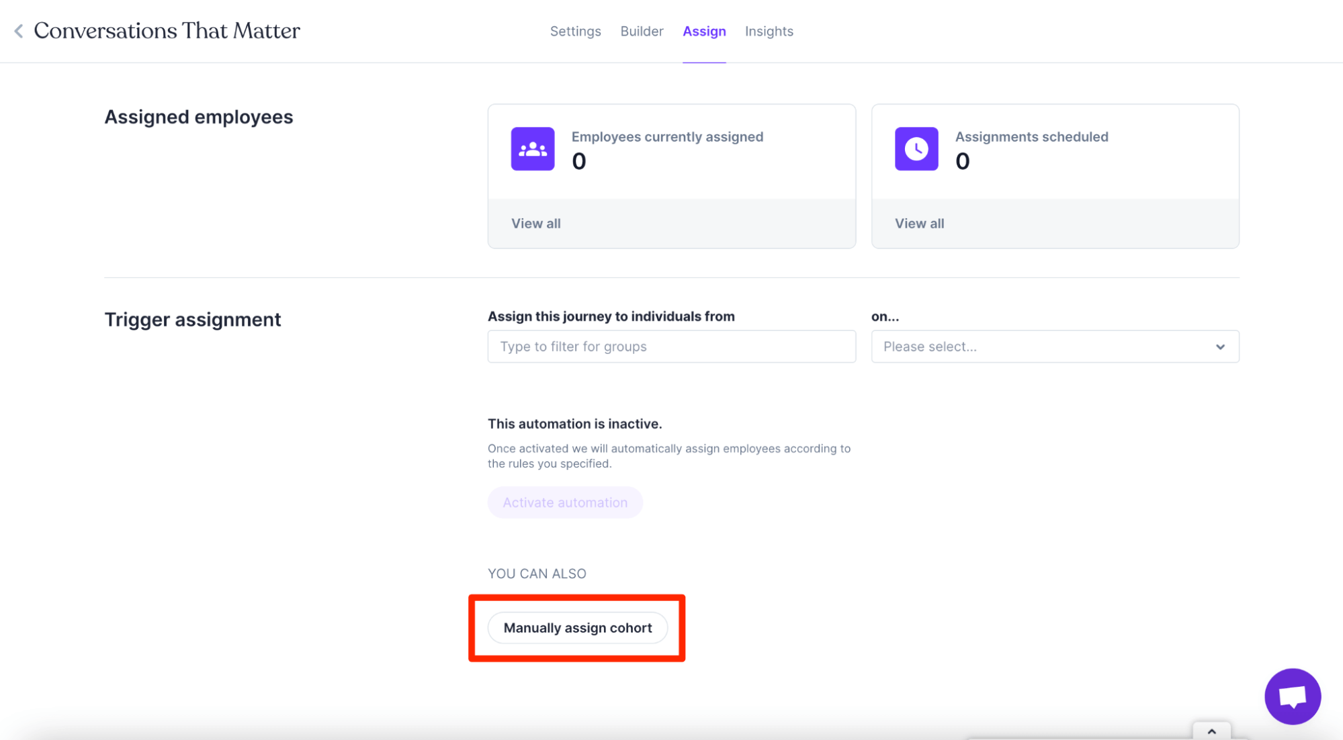Click the Trigger assignment heading
This screenshot has height=740, width=1343.
pos(192,320)
